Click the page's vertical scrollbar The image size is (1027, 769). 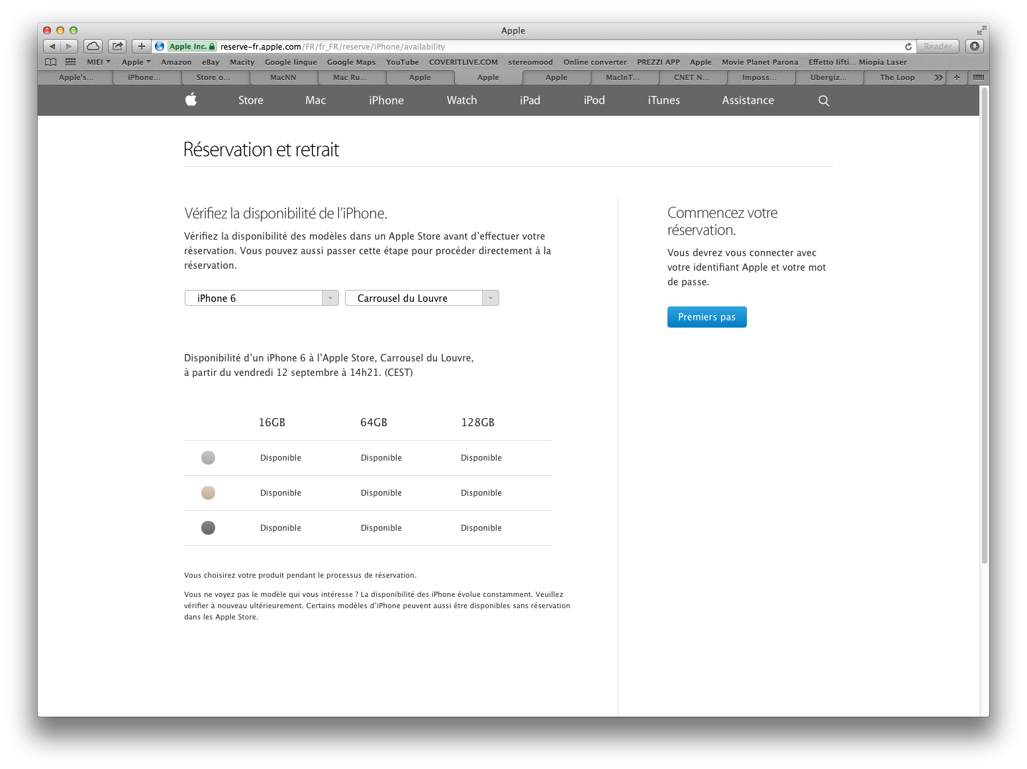pyautogui.click(x=984, y=326)
